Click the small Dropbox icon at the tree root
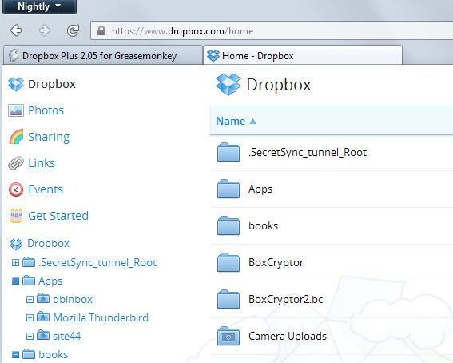Screen dimensions: 453x363 (x=16, y=244)
